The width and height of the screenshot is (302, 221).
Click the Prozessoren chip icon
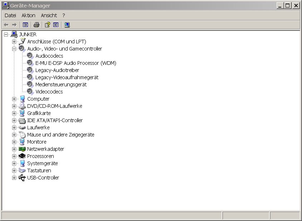click(x=22, y=156)
